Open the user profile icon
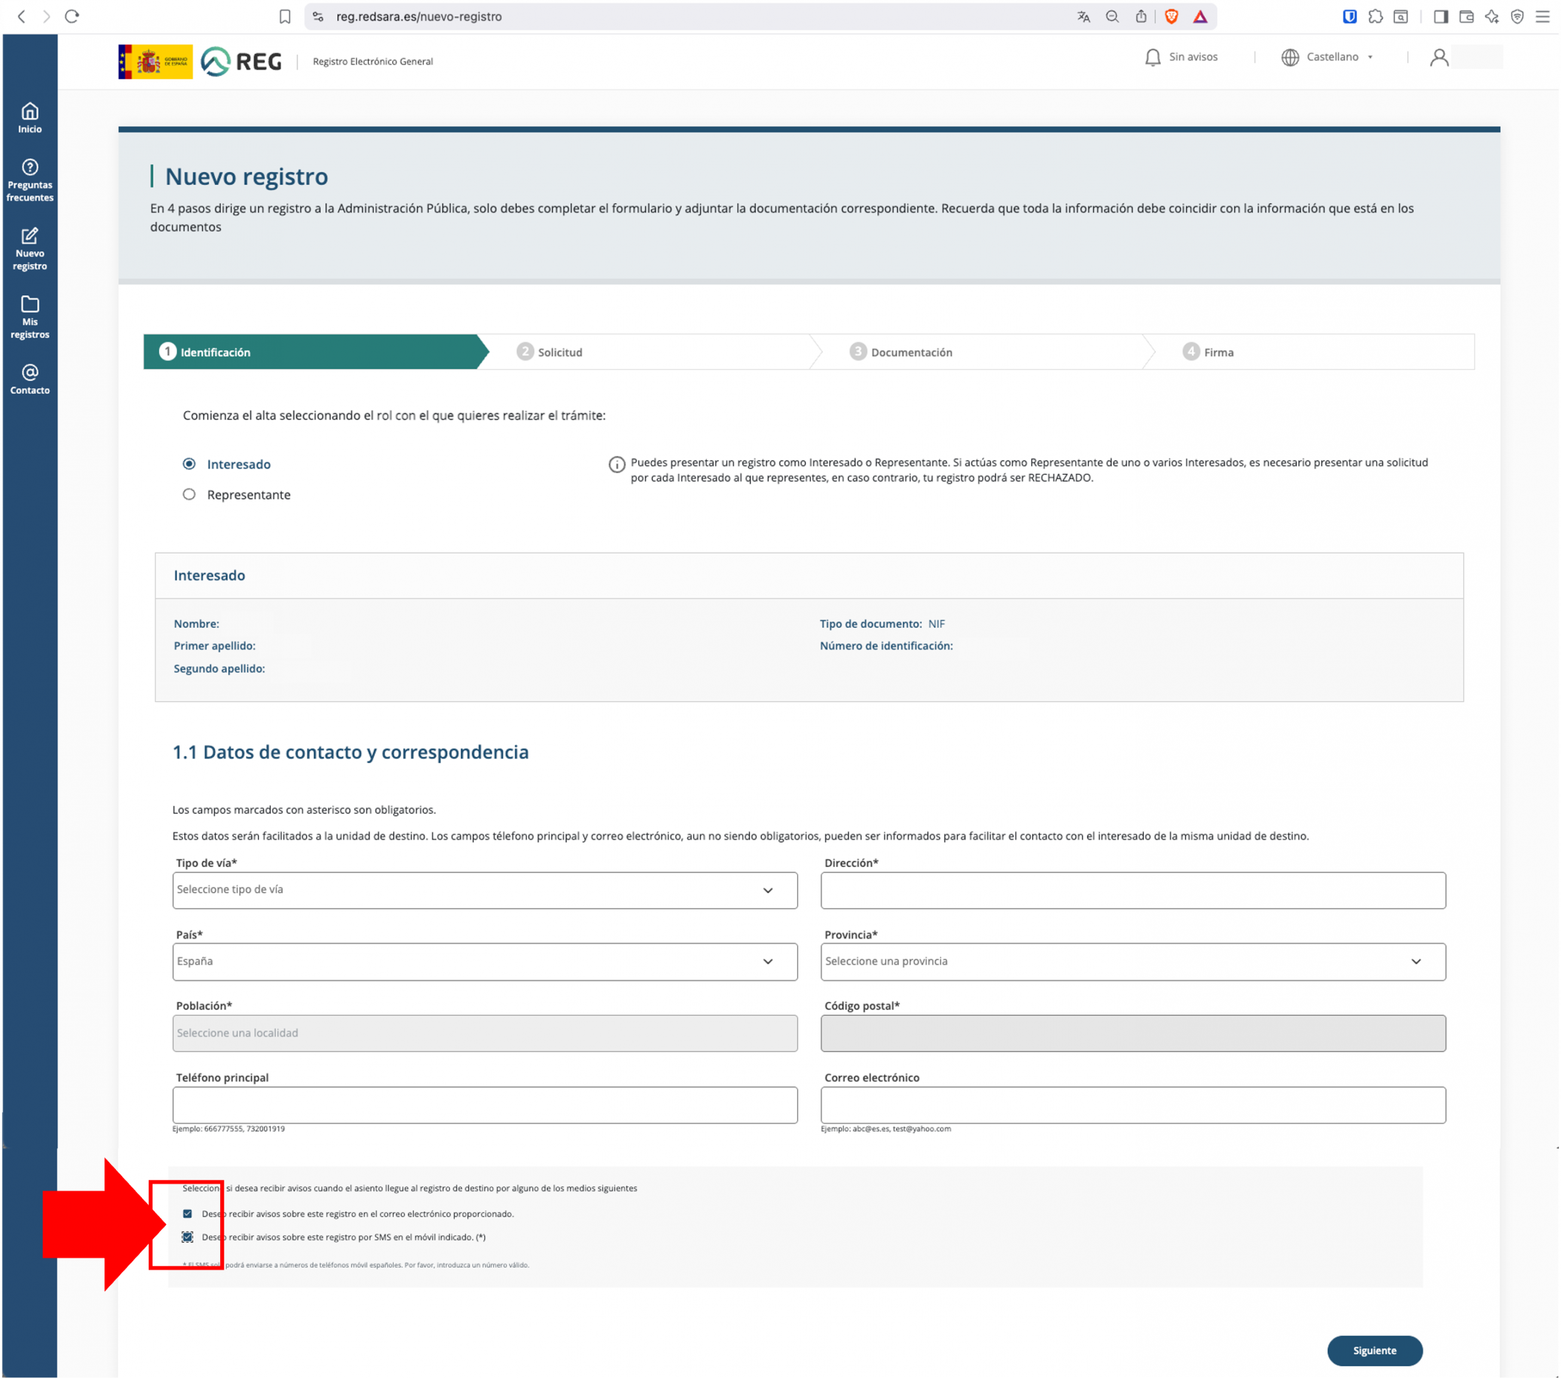Image resolution: width=1561 pixels, height=1378 pixels. point(1439,57)
